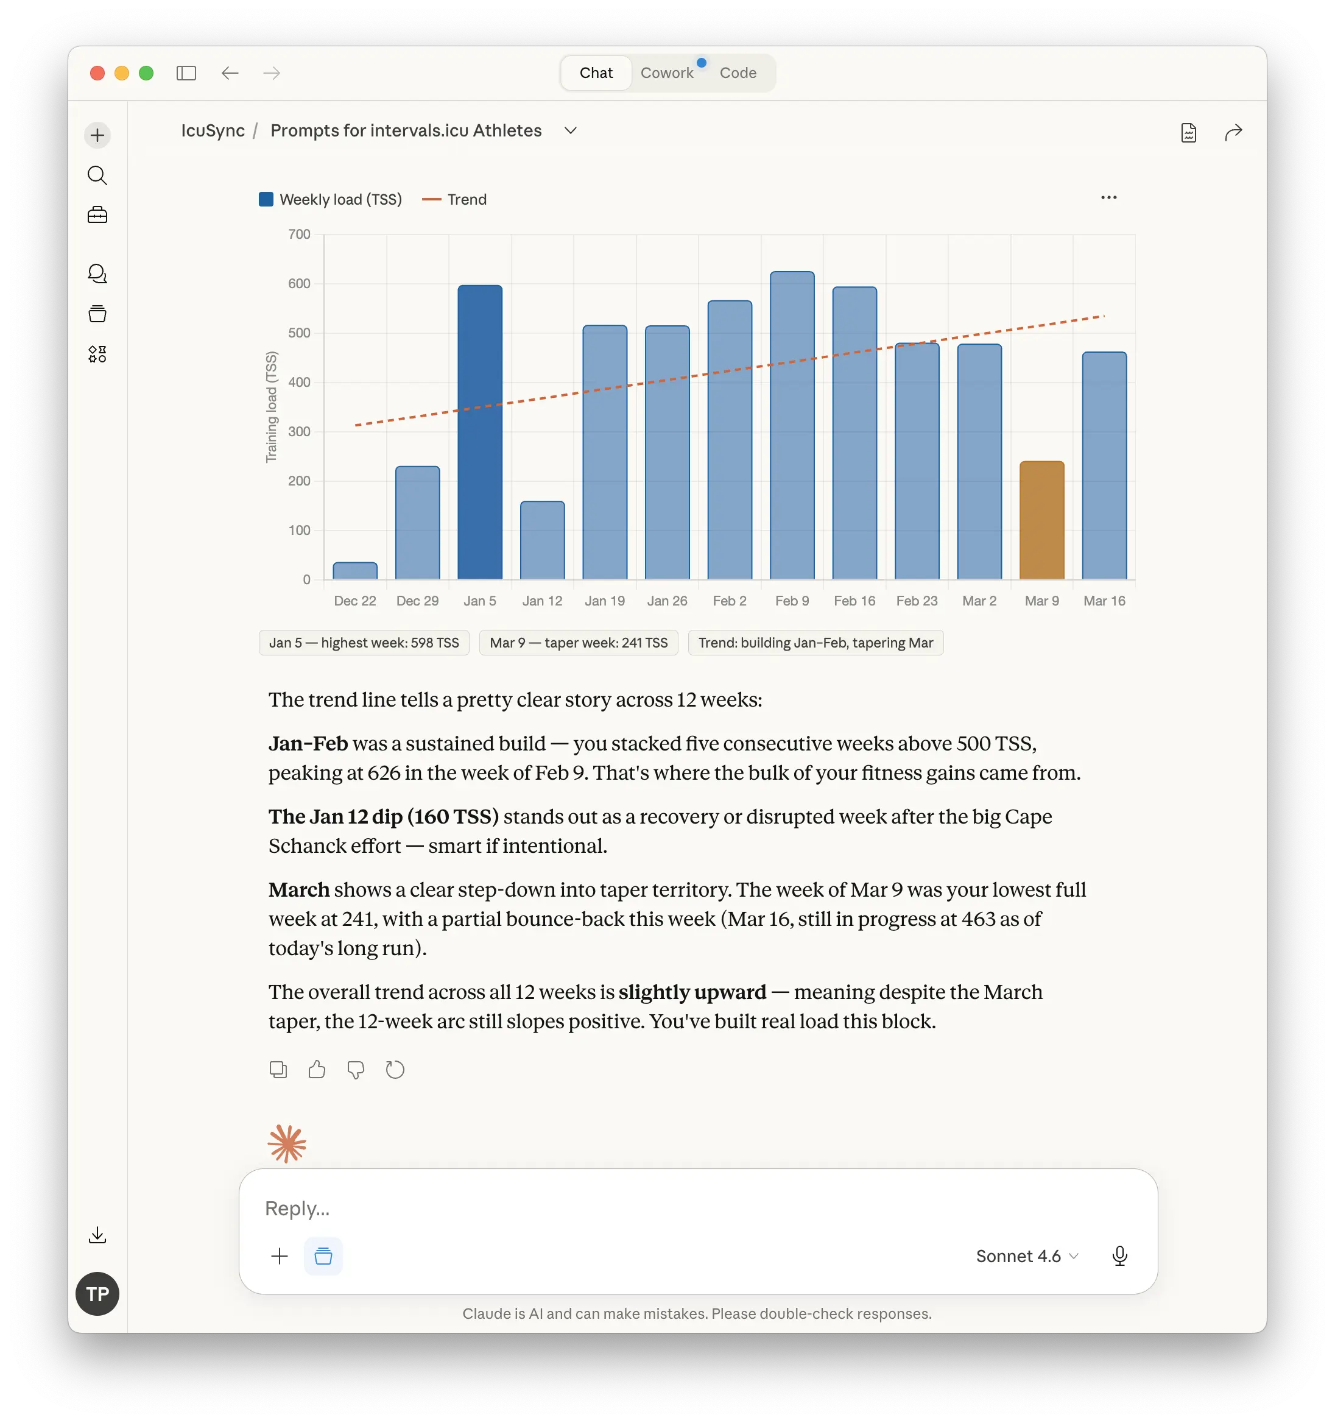
Task: Maximize the window with the green button
Action: (x=146, y=73)
